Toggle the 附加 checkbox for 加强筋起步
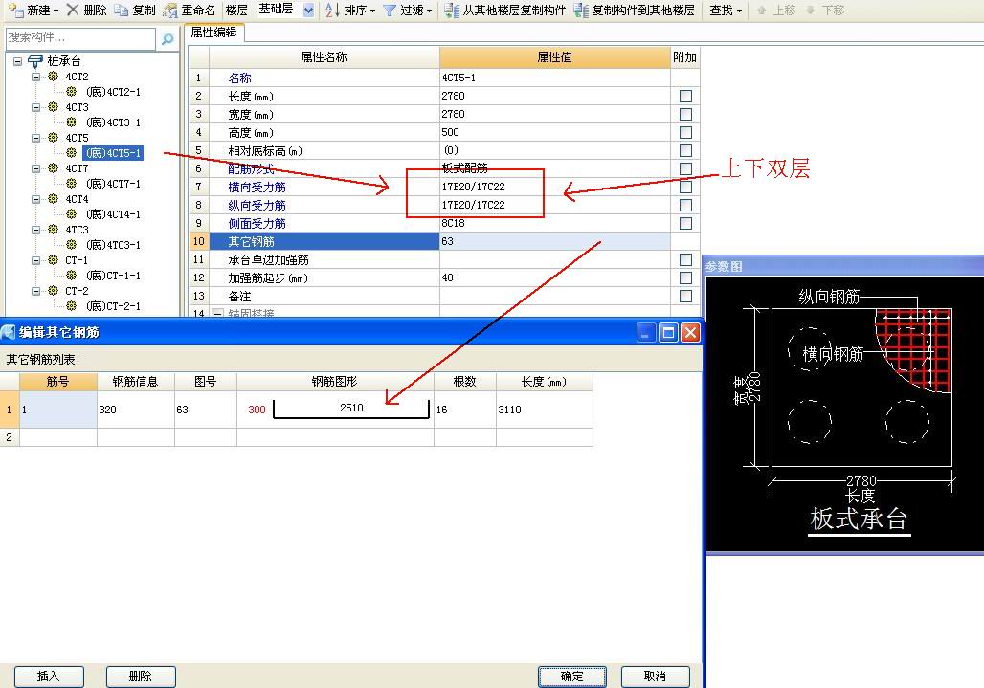984x688 pixels. pos(686,277)
